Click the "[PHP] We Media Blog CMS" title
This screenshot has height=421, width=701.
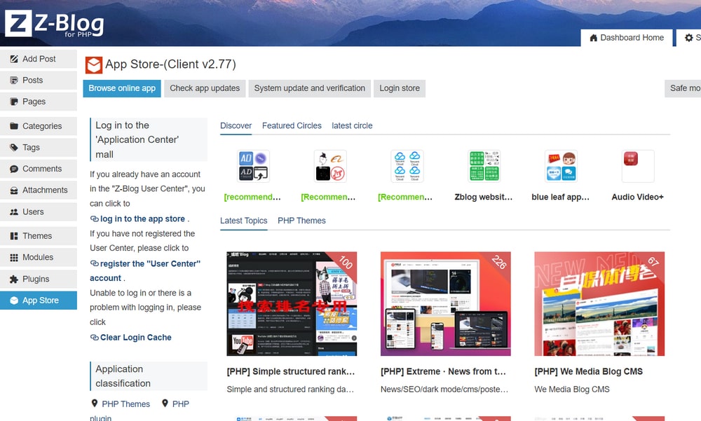[x=588, y=371]
